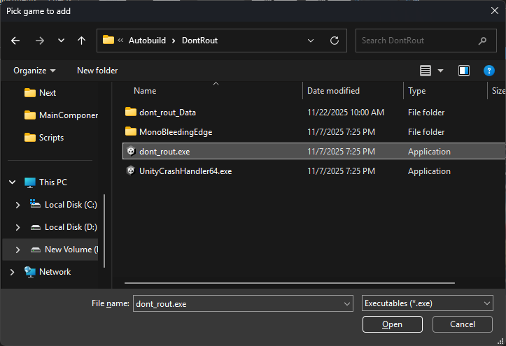This screenshot has height=346, width=506.
Task: Click the view layout icon
Action: pos(426,71)
